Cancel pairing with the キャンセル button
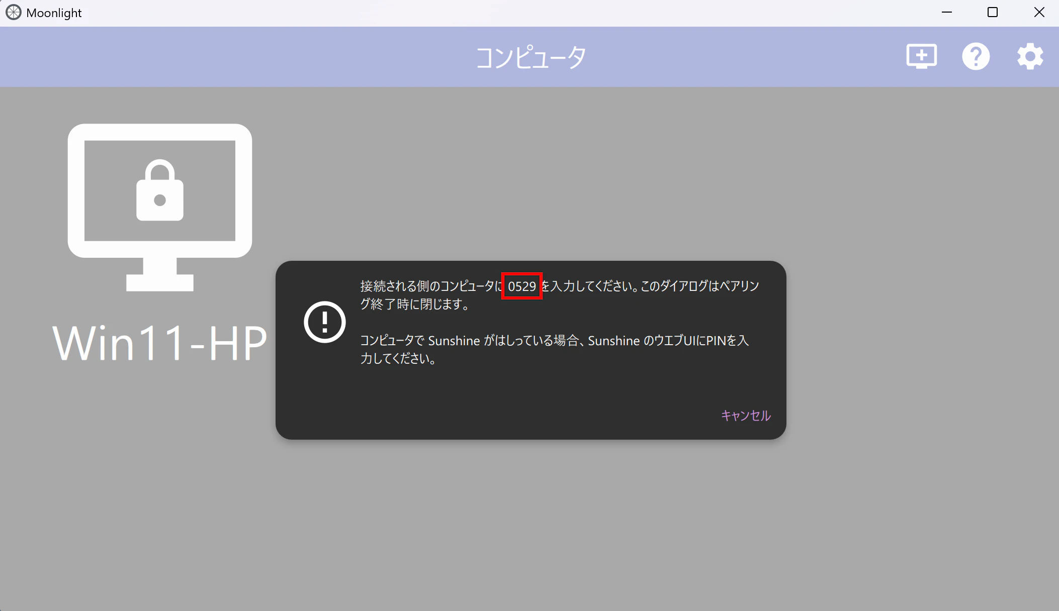 click(746, 416)
